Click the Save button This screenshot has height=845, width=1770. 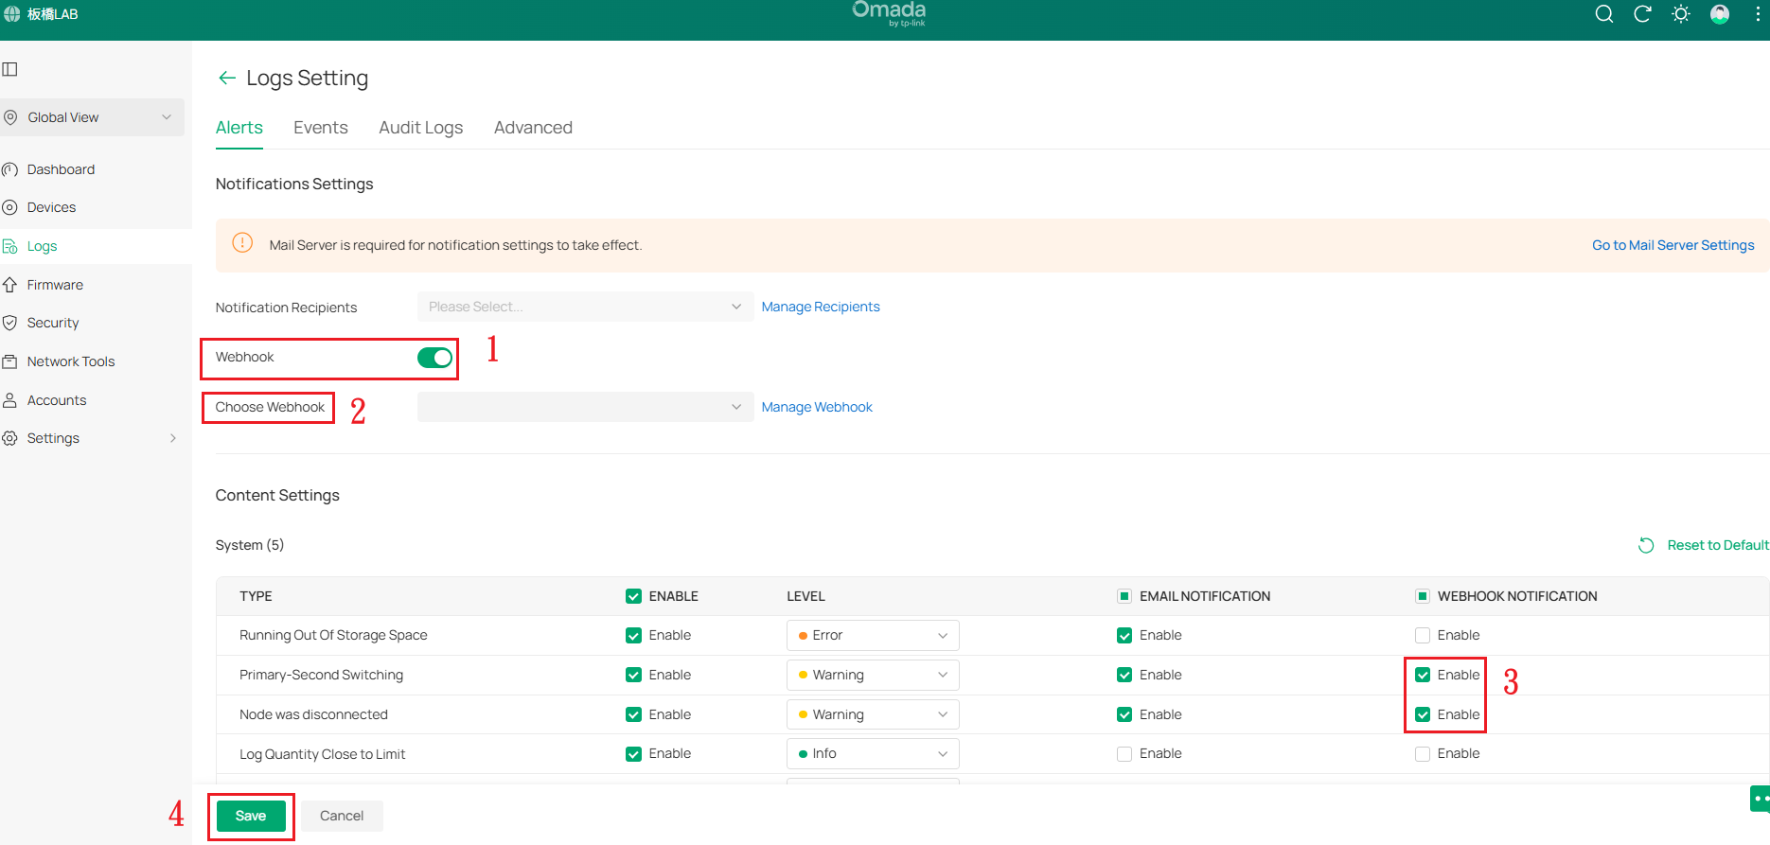tap(251, 816)
